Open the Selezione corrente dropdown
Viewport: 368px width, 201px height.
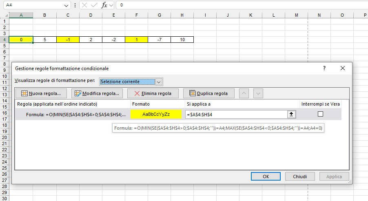click(x=159, y=82)
